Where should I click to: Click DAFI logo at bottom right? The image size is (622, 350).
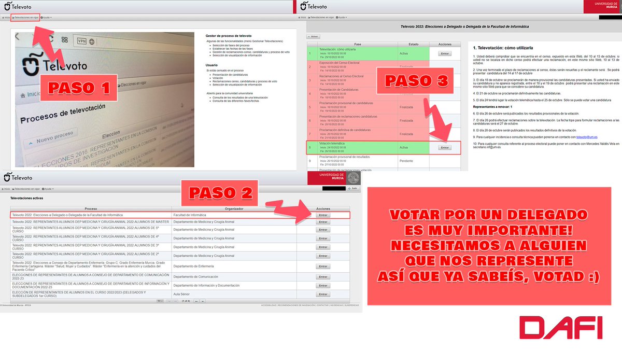point(561,328)
